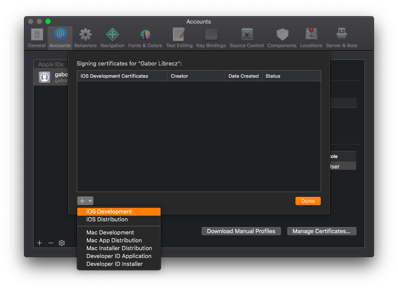Screen dimensions: 398x289
Task: Click Download Manual Profiles button
Action: pyautogui.click(x=241, y=231)
